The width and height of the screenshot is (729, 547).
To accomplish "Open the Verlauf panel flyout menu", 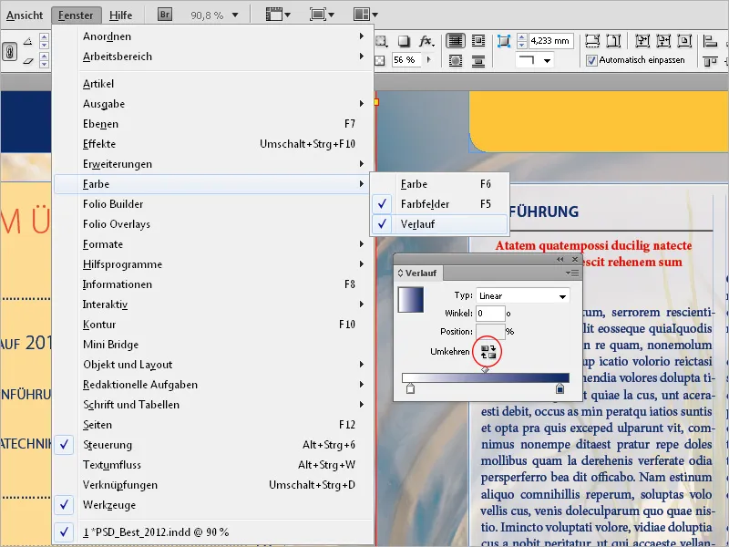I will tap(574, 273).
